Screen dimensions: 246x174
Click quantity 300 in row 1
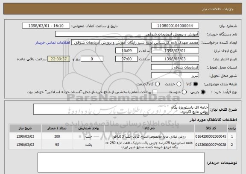pos(57,136)
